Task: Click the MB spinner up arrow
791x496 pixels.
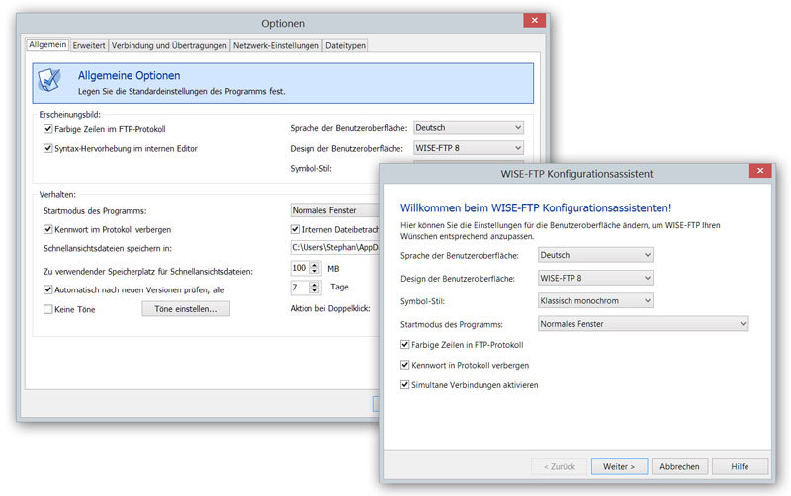Action: coord(314,265)
